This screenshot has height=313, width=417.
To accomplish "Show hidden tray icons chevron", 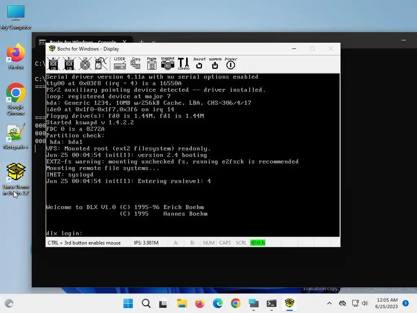I will pos(329,303).
